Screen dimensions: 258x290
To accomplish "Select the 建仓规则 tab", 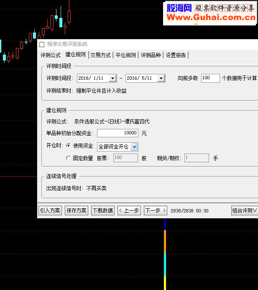I will click(76, 55).
